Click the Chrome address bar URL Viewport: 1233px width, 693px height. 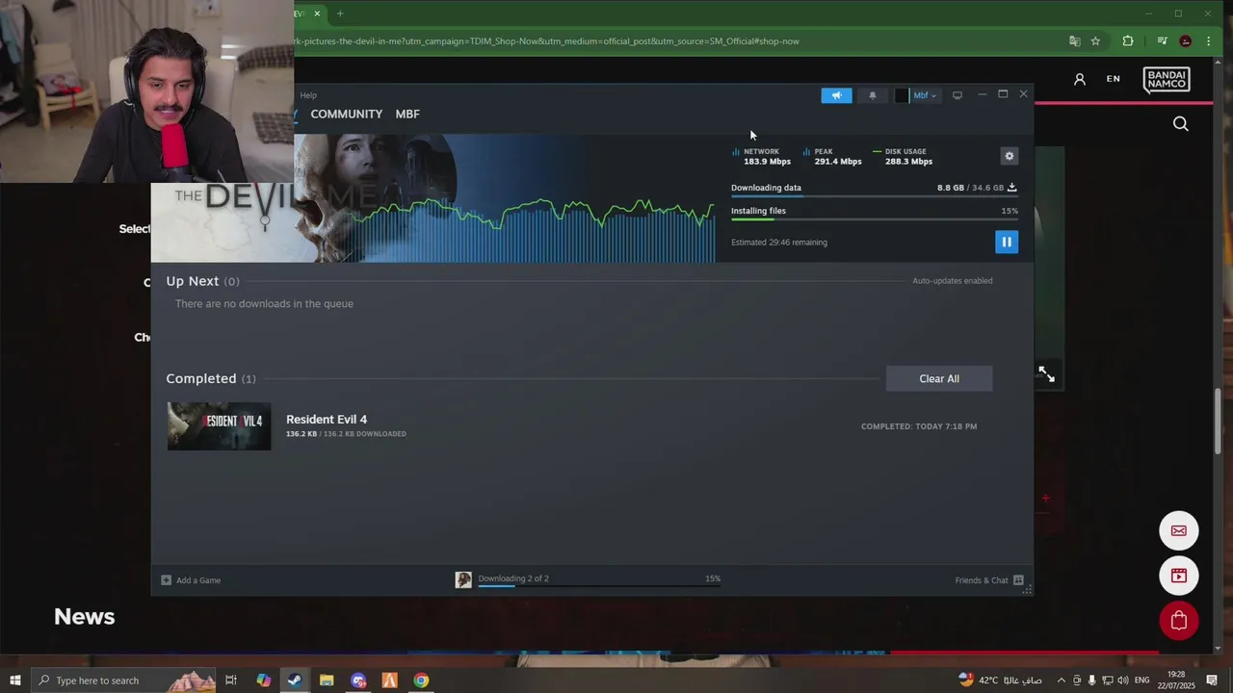547,41
